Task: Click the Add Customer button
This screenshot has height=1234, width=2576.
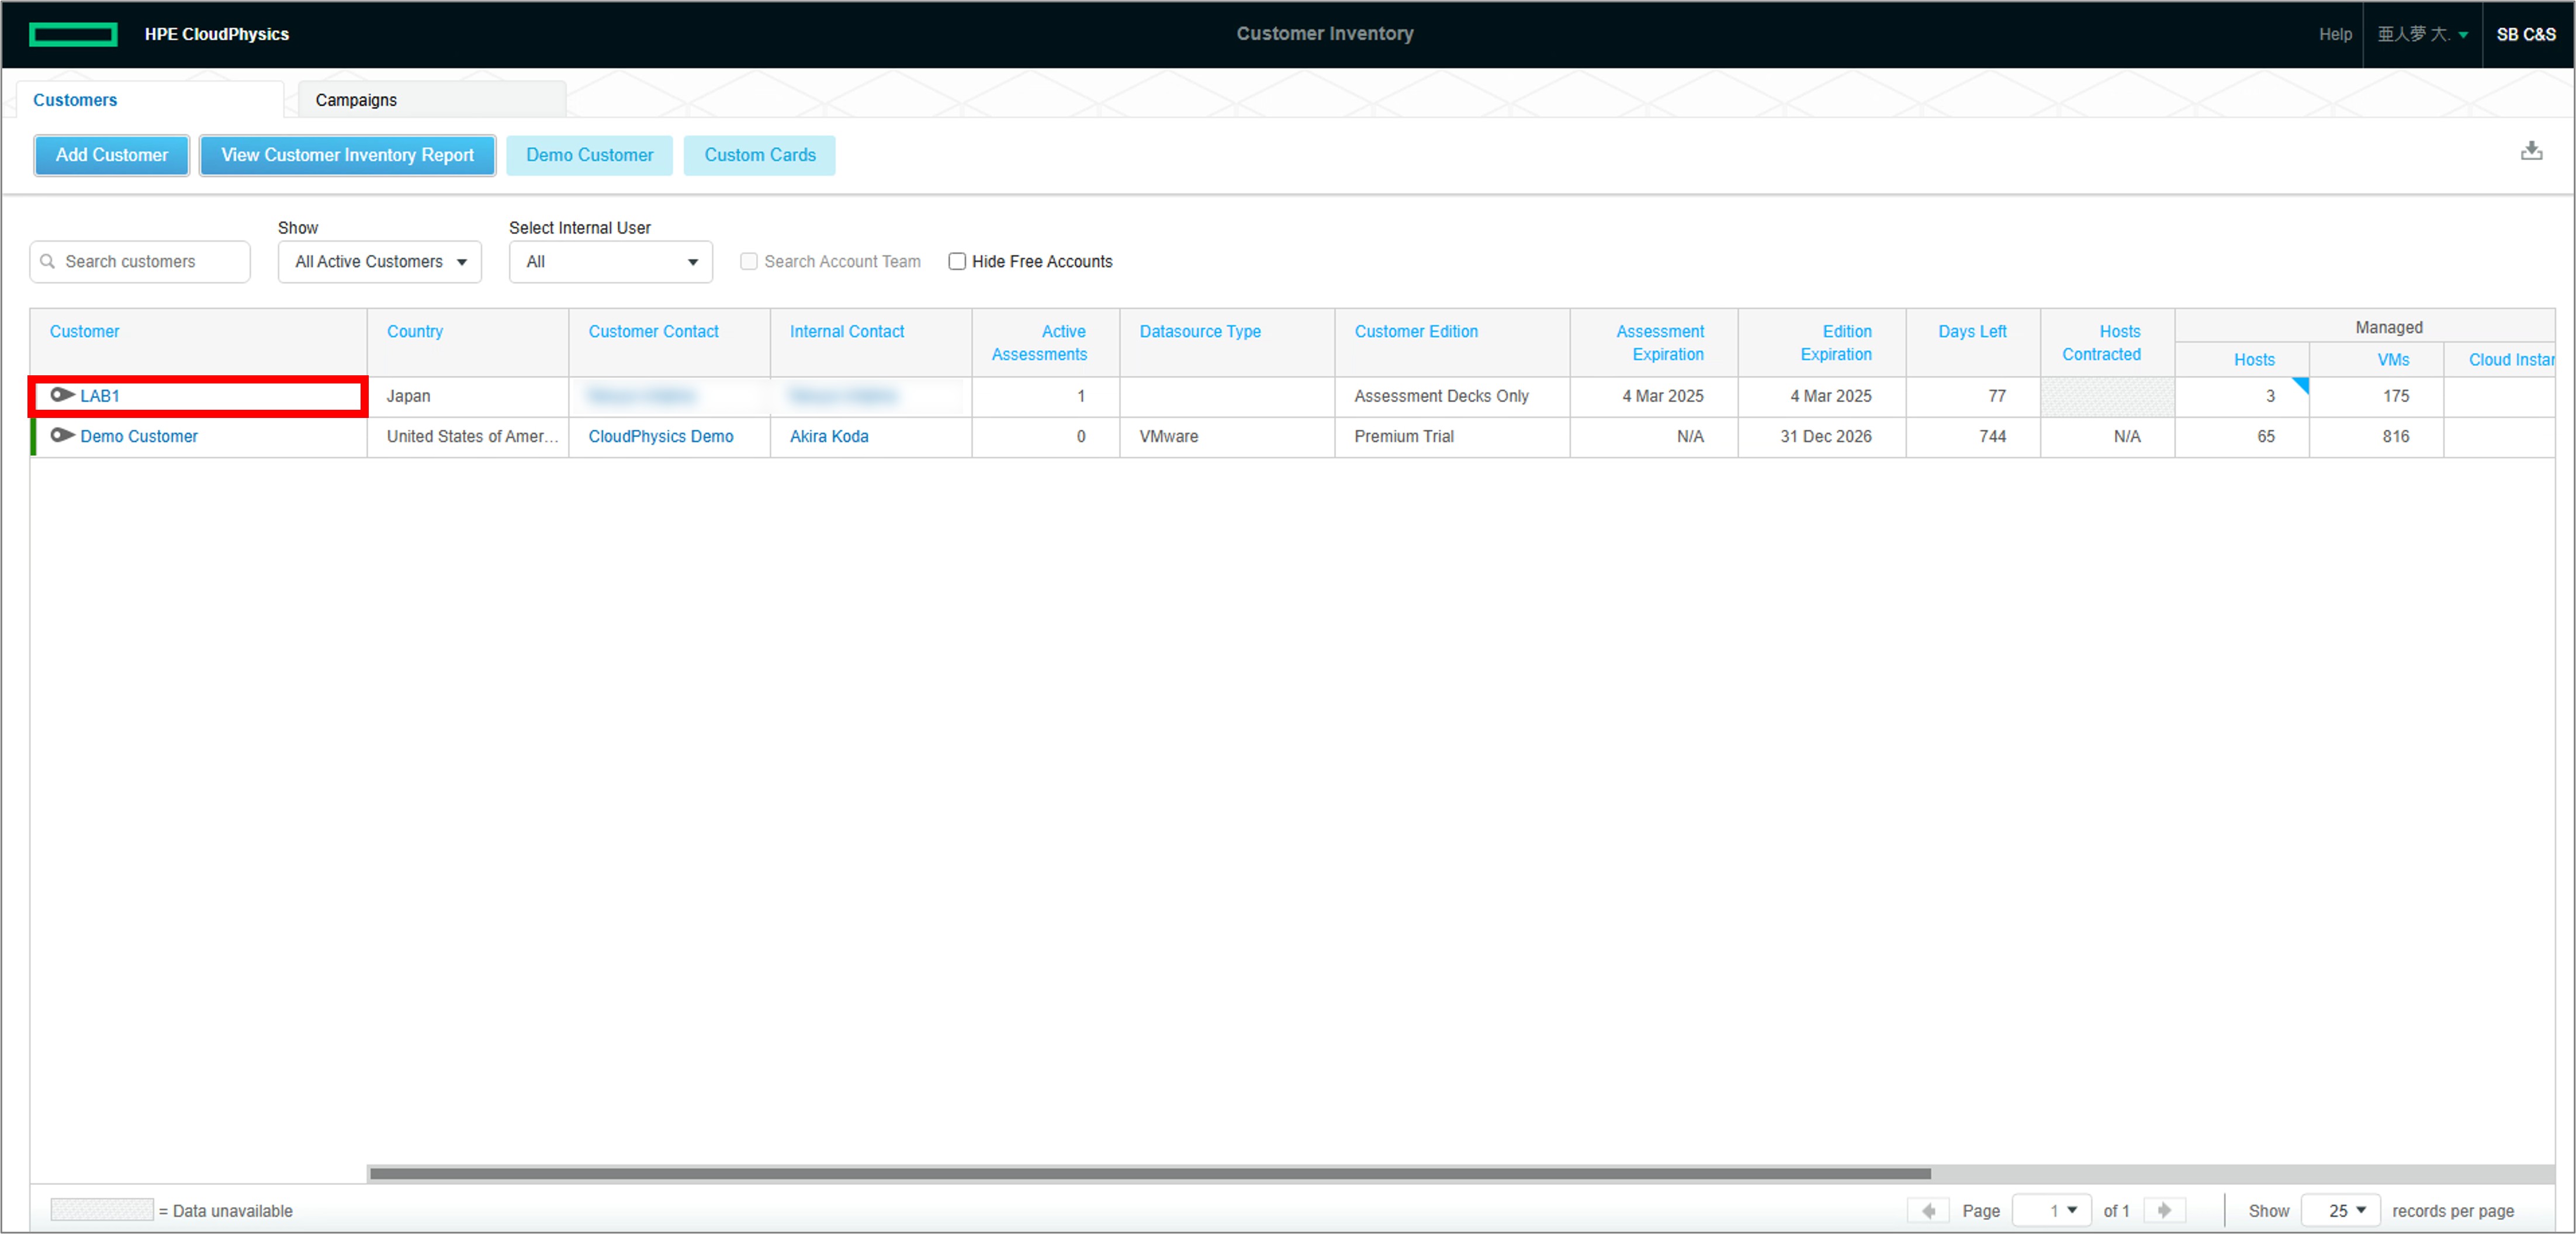Action: point(110,154)
